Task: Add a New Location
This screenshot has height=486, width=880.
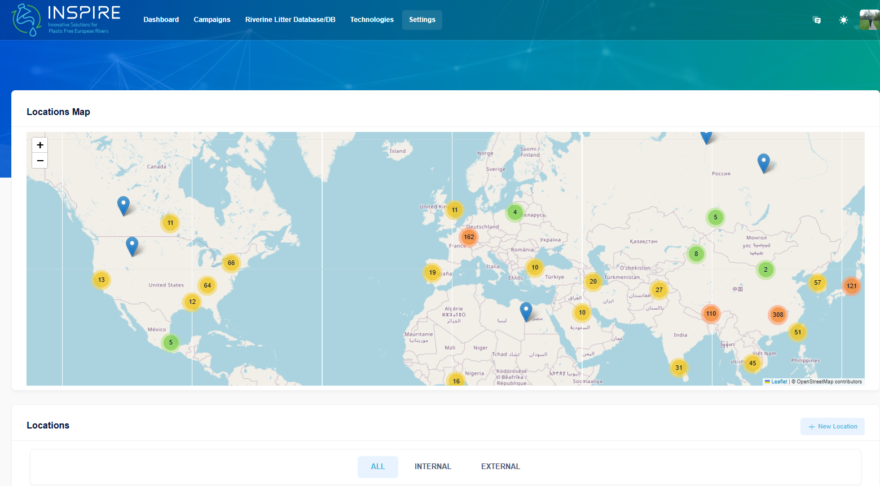Action: pyautogui.click(x=832, y=427)
